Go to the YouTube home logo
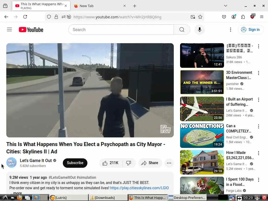The height and width of the screenshot is (201, 268). pos(31,30)
